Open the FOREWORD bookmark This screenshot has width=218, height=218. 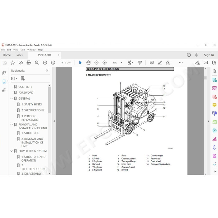tap(26, 92)
